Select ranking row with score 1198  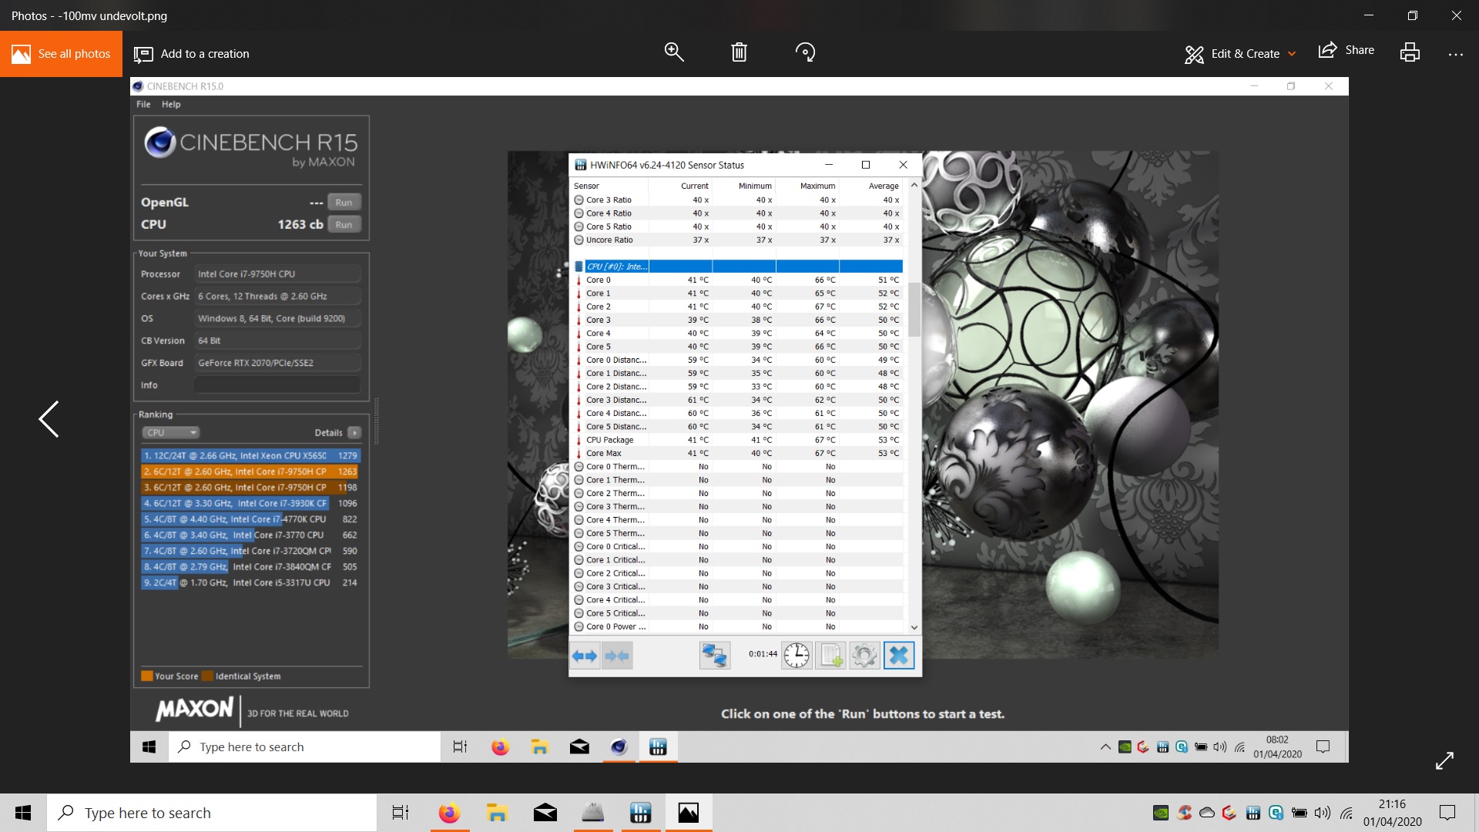[x=251, y=487]
